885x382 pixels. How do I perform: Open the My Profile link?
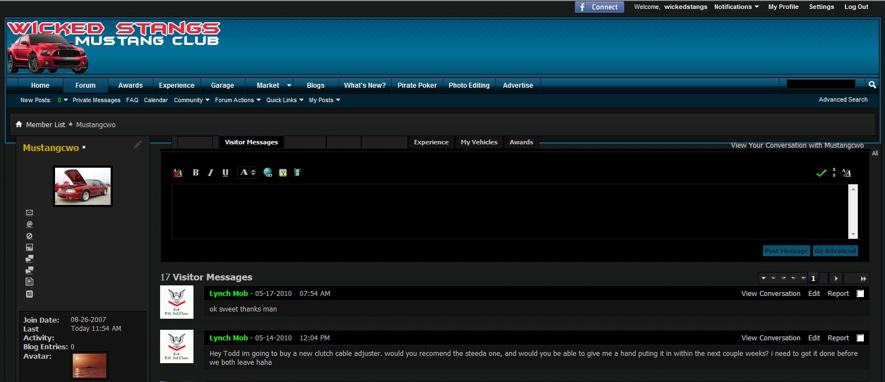(x=783, y=7)
